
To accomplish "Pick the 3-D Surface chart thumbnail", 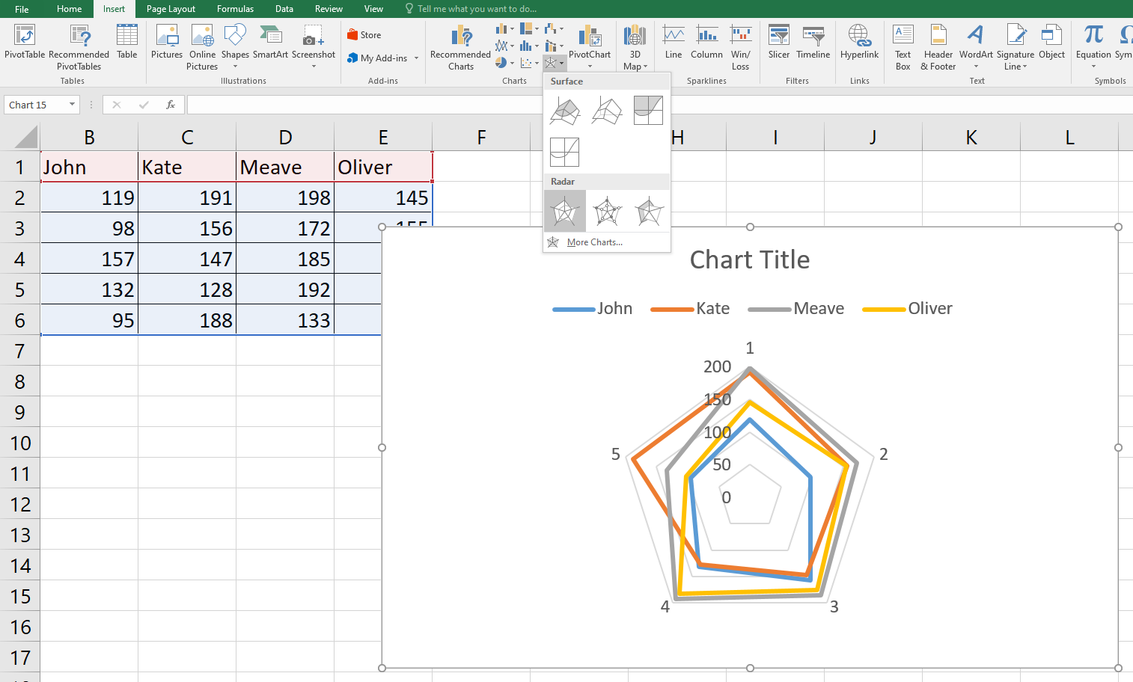I will [x=565, y=111].
